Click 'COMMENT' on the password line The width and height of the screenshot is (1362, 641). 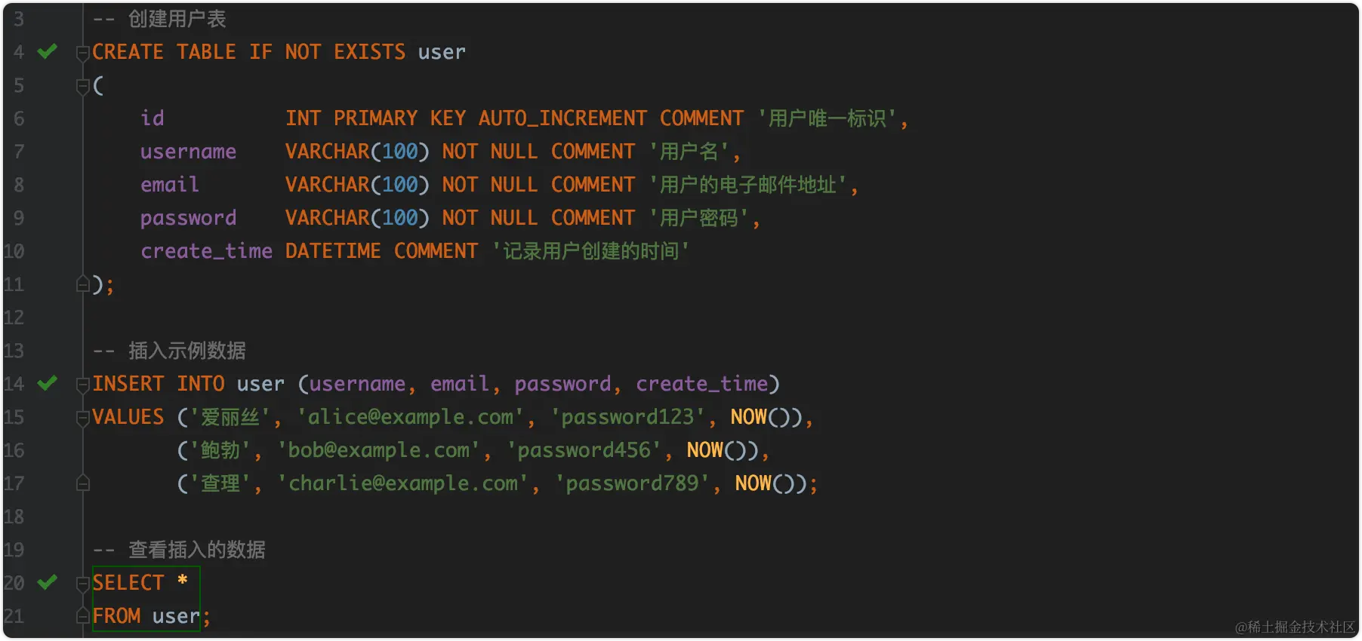pos(593,218)
